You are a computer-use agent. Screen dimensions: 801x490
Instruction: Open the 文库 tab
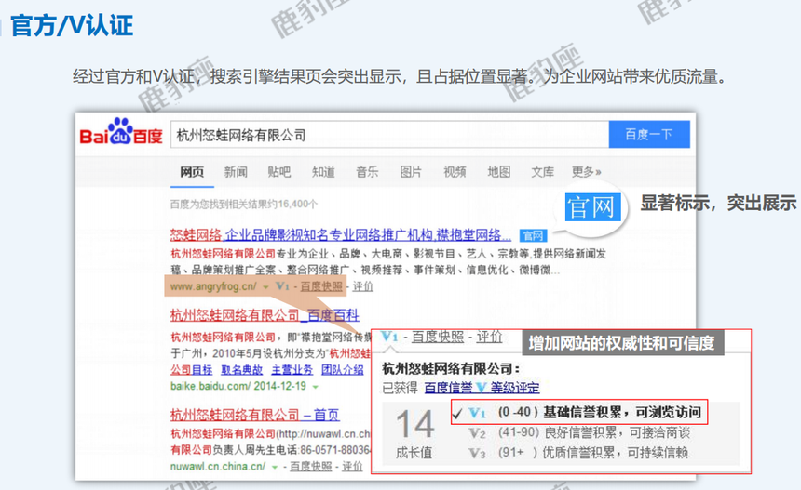click(x=542, y=172)
